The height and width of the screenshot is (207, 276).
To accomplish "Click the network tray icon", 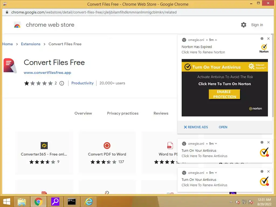I will [244, 202].
